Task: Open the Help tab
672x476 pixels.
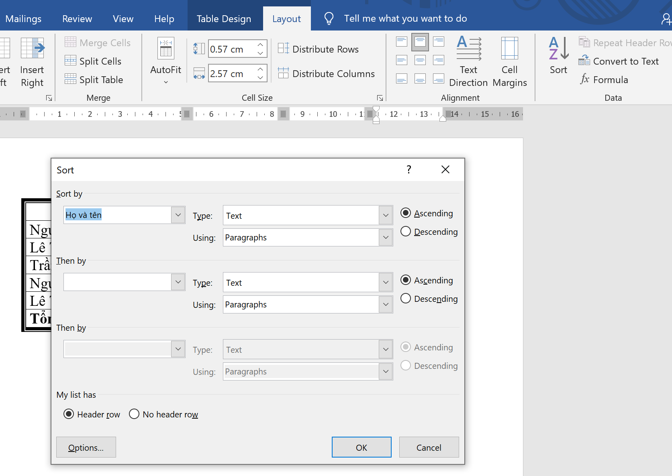Action: pos(164,19)
